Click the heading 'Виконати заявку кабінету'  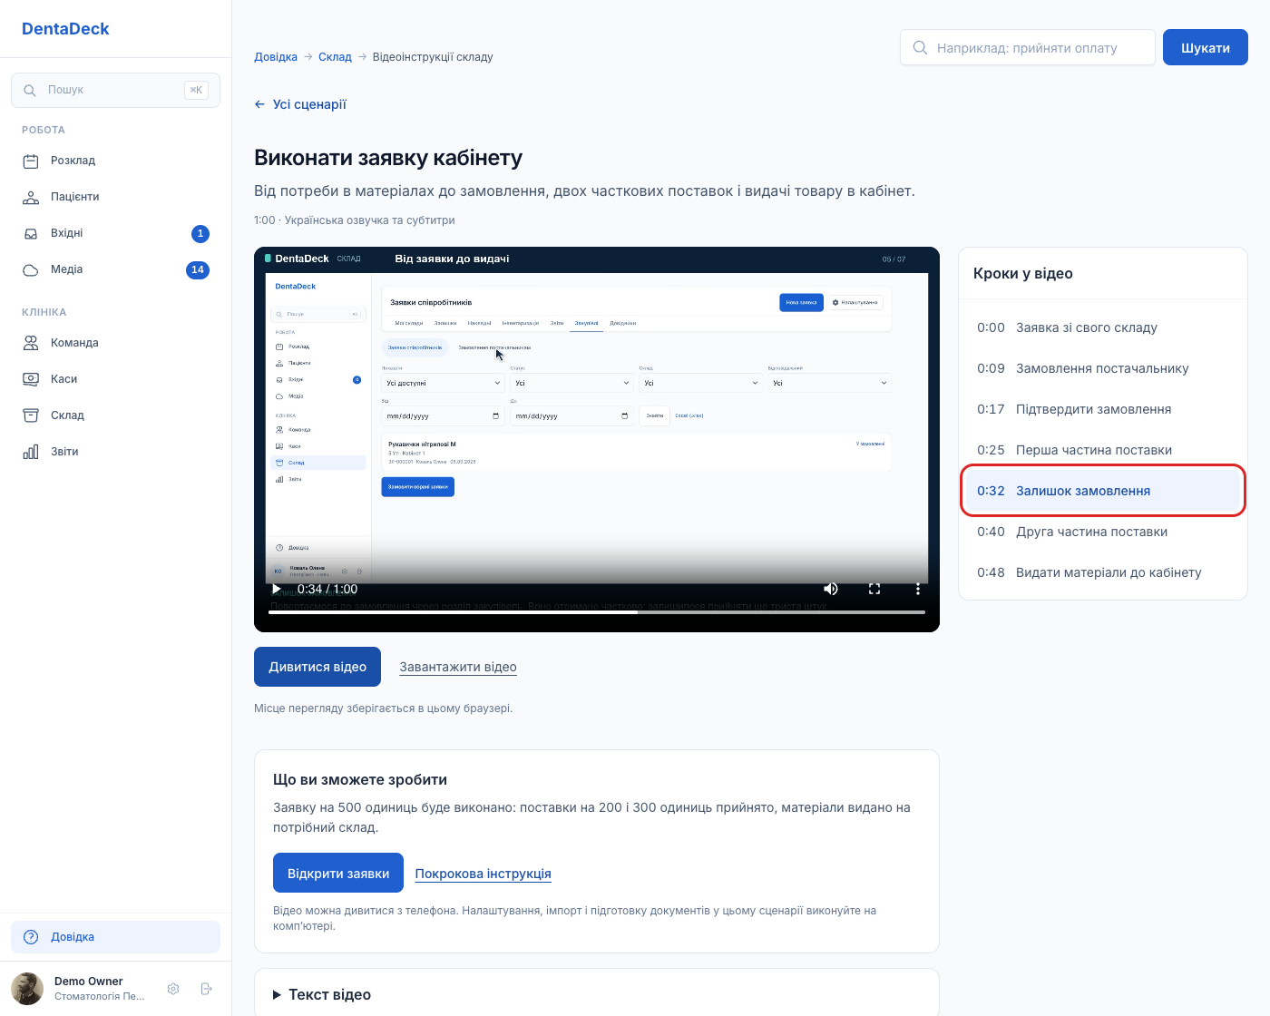[388, 158]
